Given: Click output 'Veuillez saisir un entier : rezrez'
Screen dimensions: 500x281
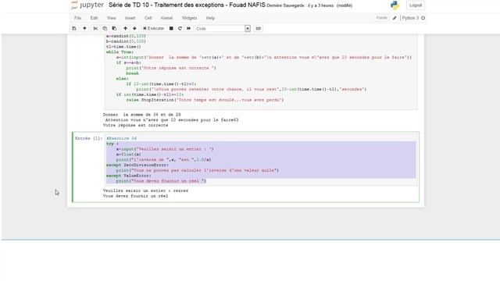Looking at the screenshot, I should point(145,190).
